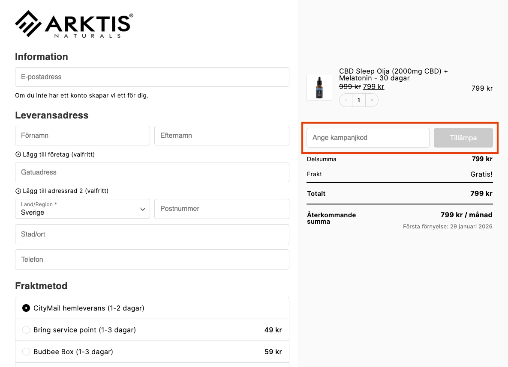Click the Förnamn input field

coord(82,136)
